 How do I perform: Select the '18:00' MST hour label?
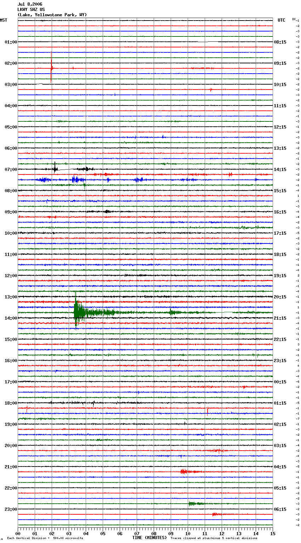(11, 403)
